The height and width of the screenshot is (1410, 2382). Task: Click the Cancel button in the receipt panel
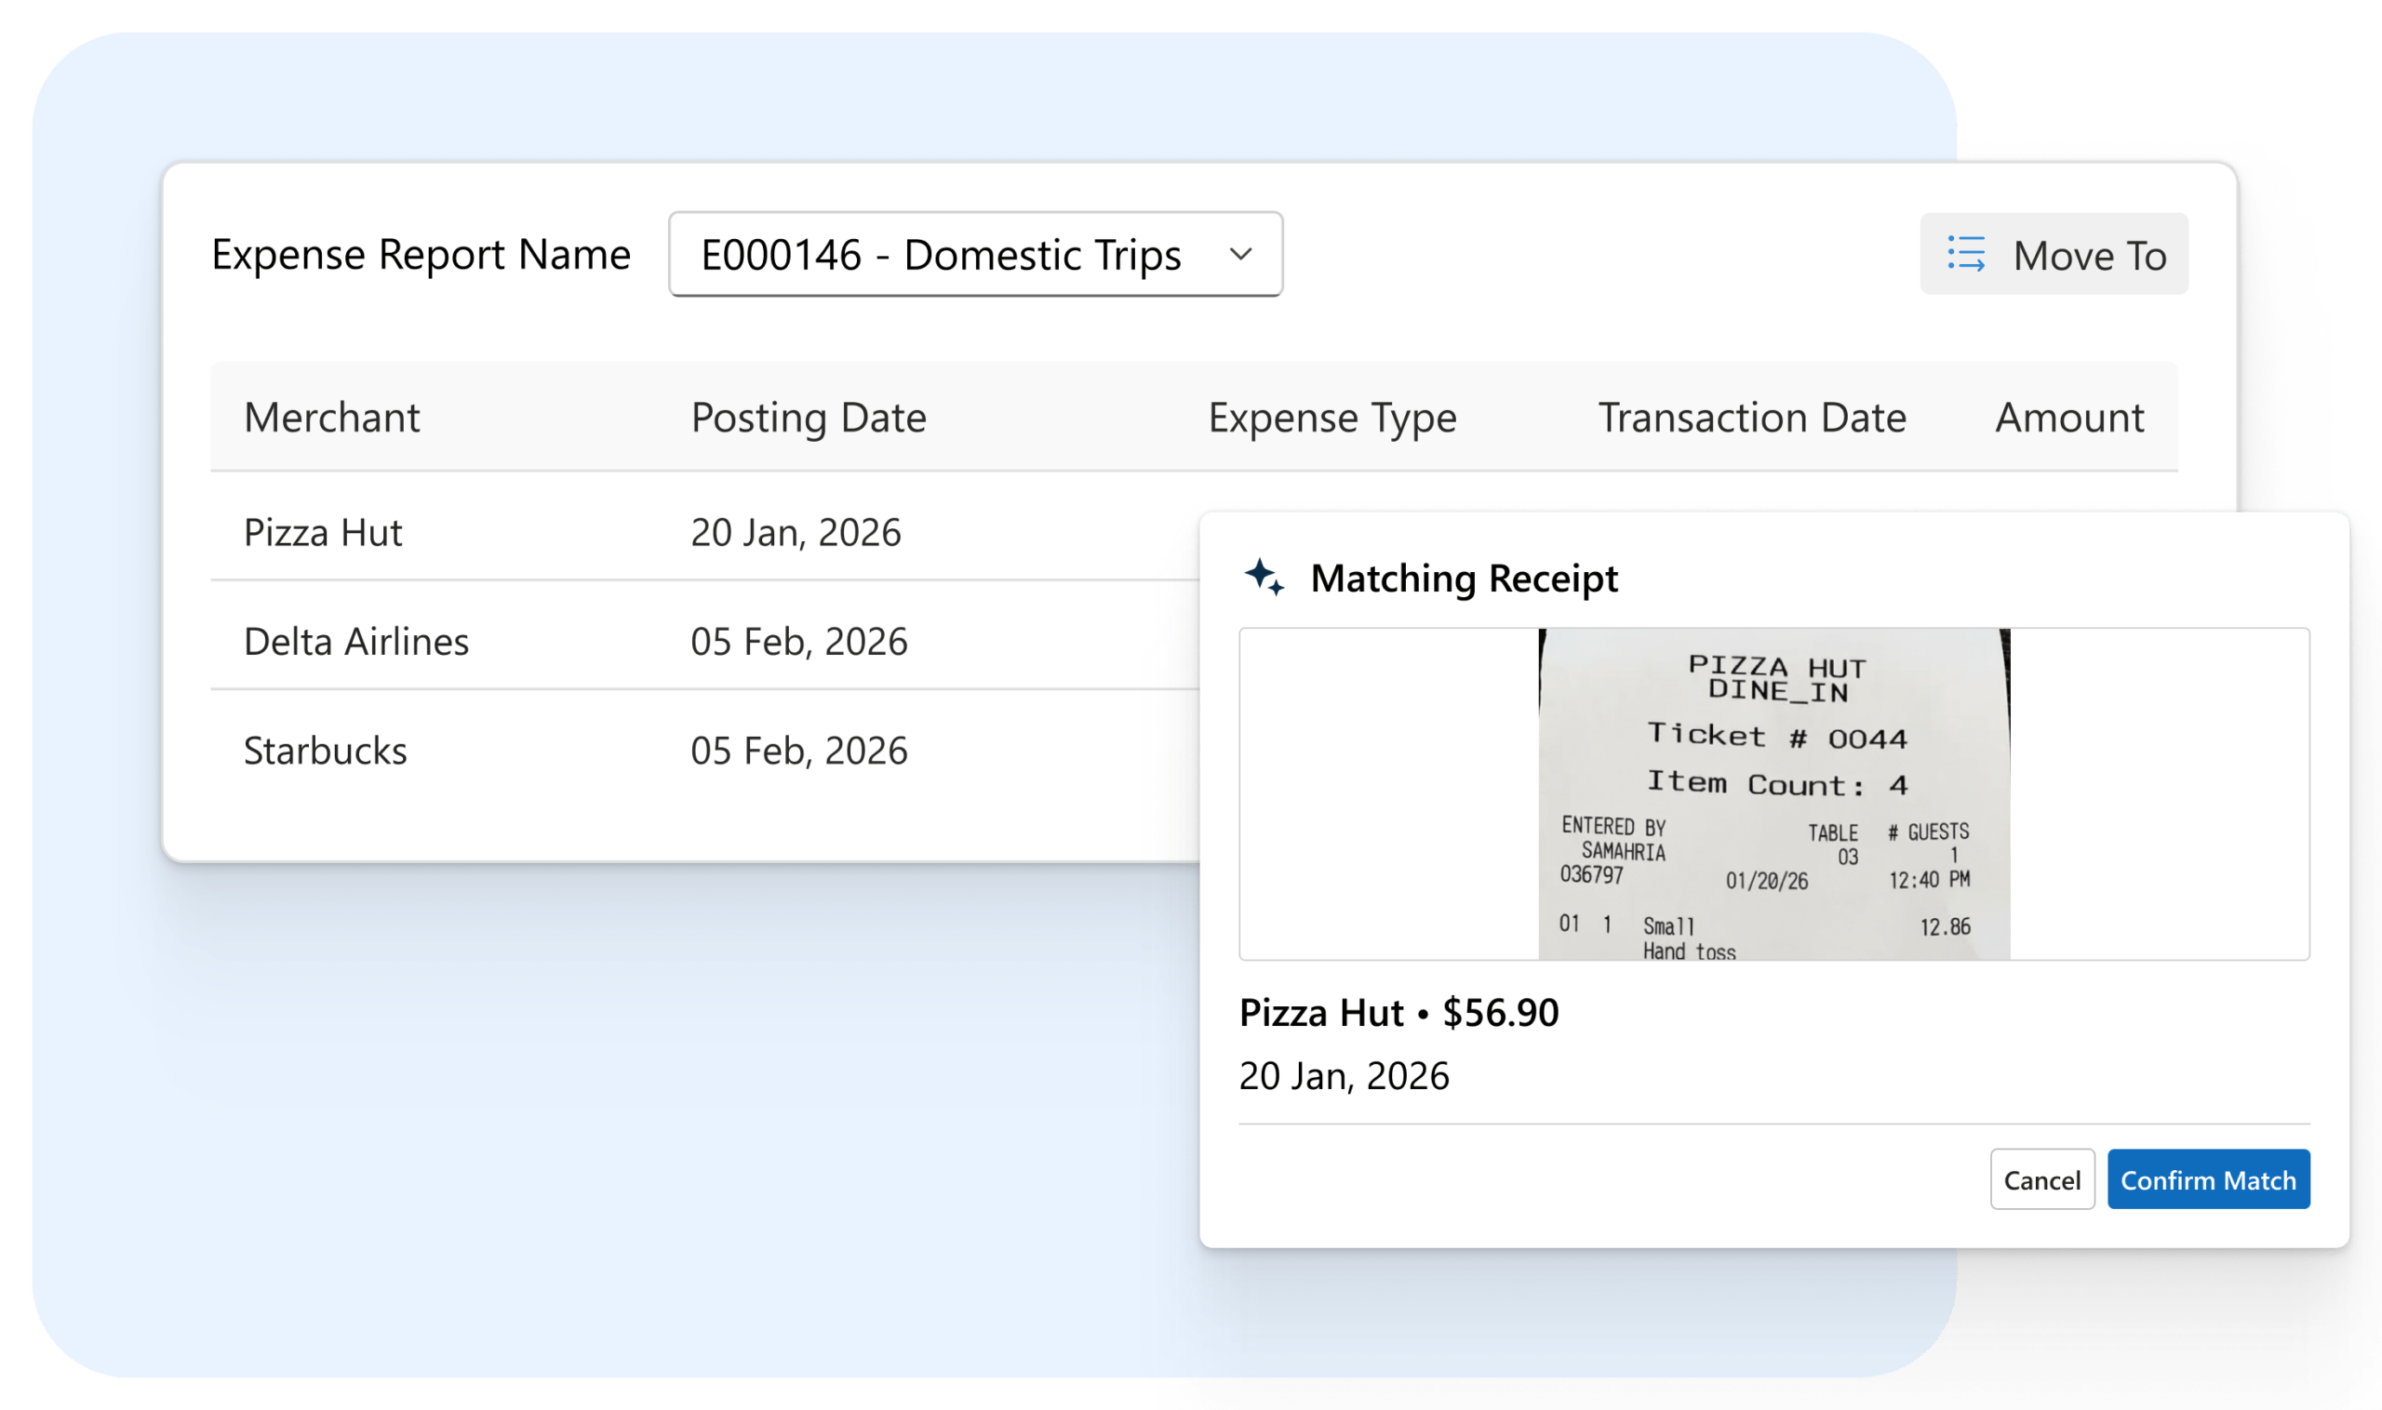pyautogui.click(x=2041, y=1180)
